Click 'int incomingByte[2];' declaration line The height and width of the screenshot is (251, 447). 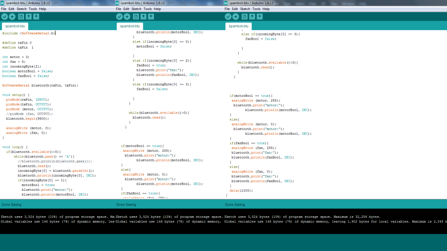click(23, 67)
